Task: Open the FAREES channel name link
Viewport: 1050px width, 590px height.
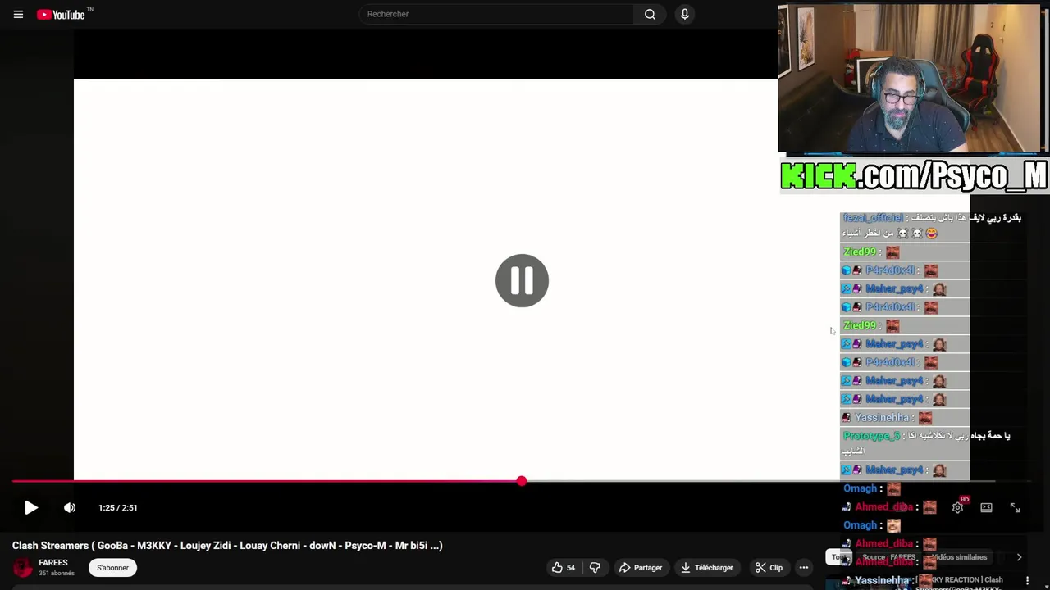Action: click(53, 563)
